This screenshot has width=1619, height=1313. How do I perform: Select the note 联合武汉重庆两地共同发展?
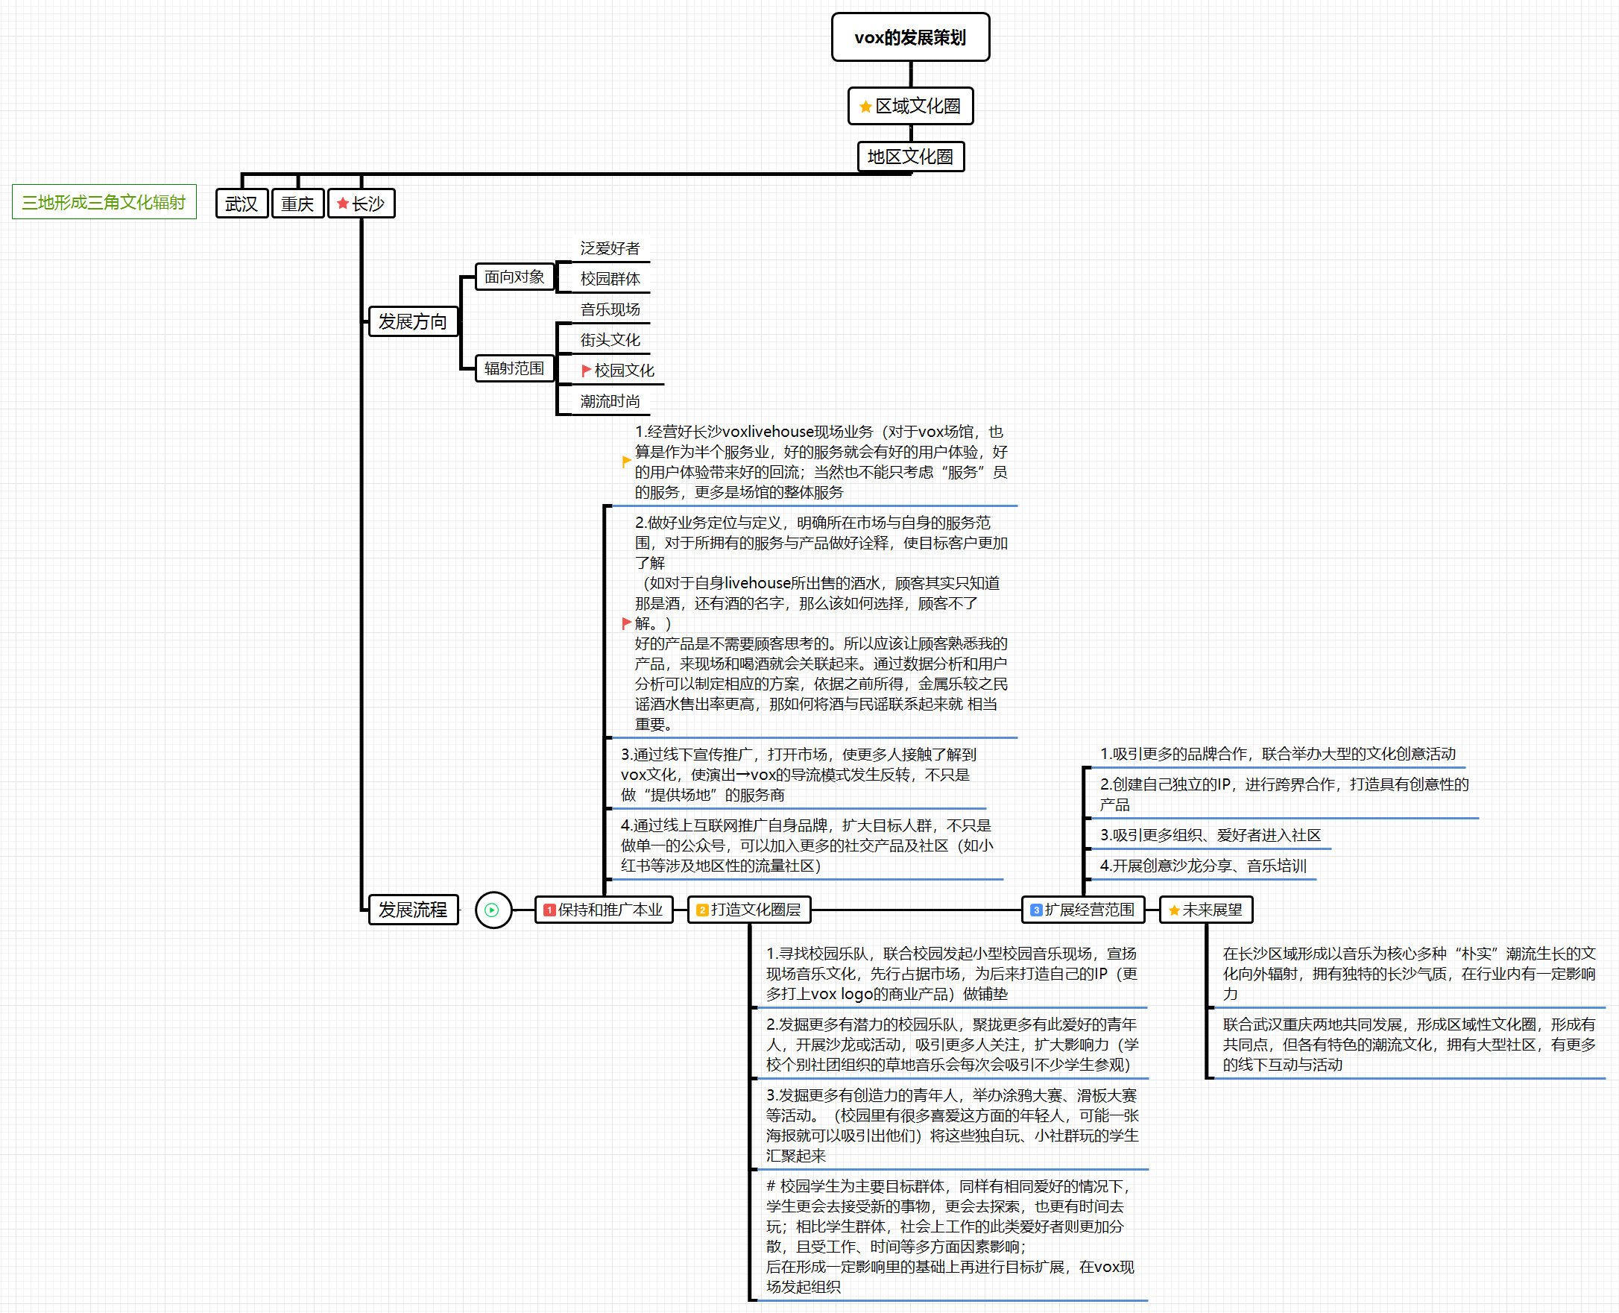point(1410,1045)
